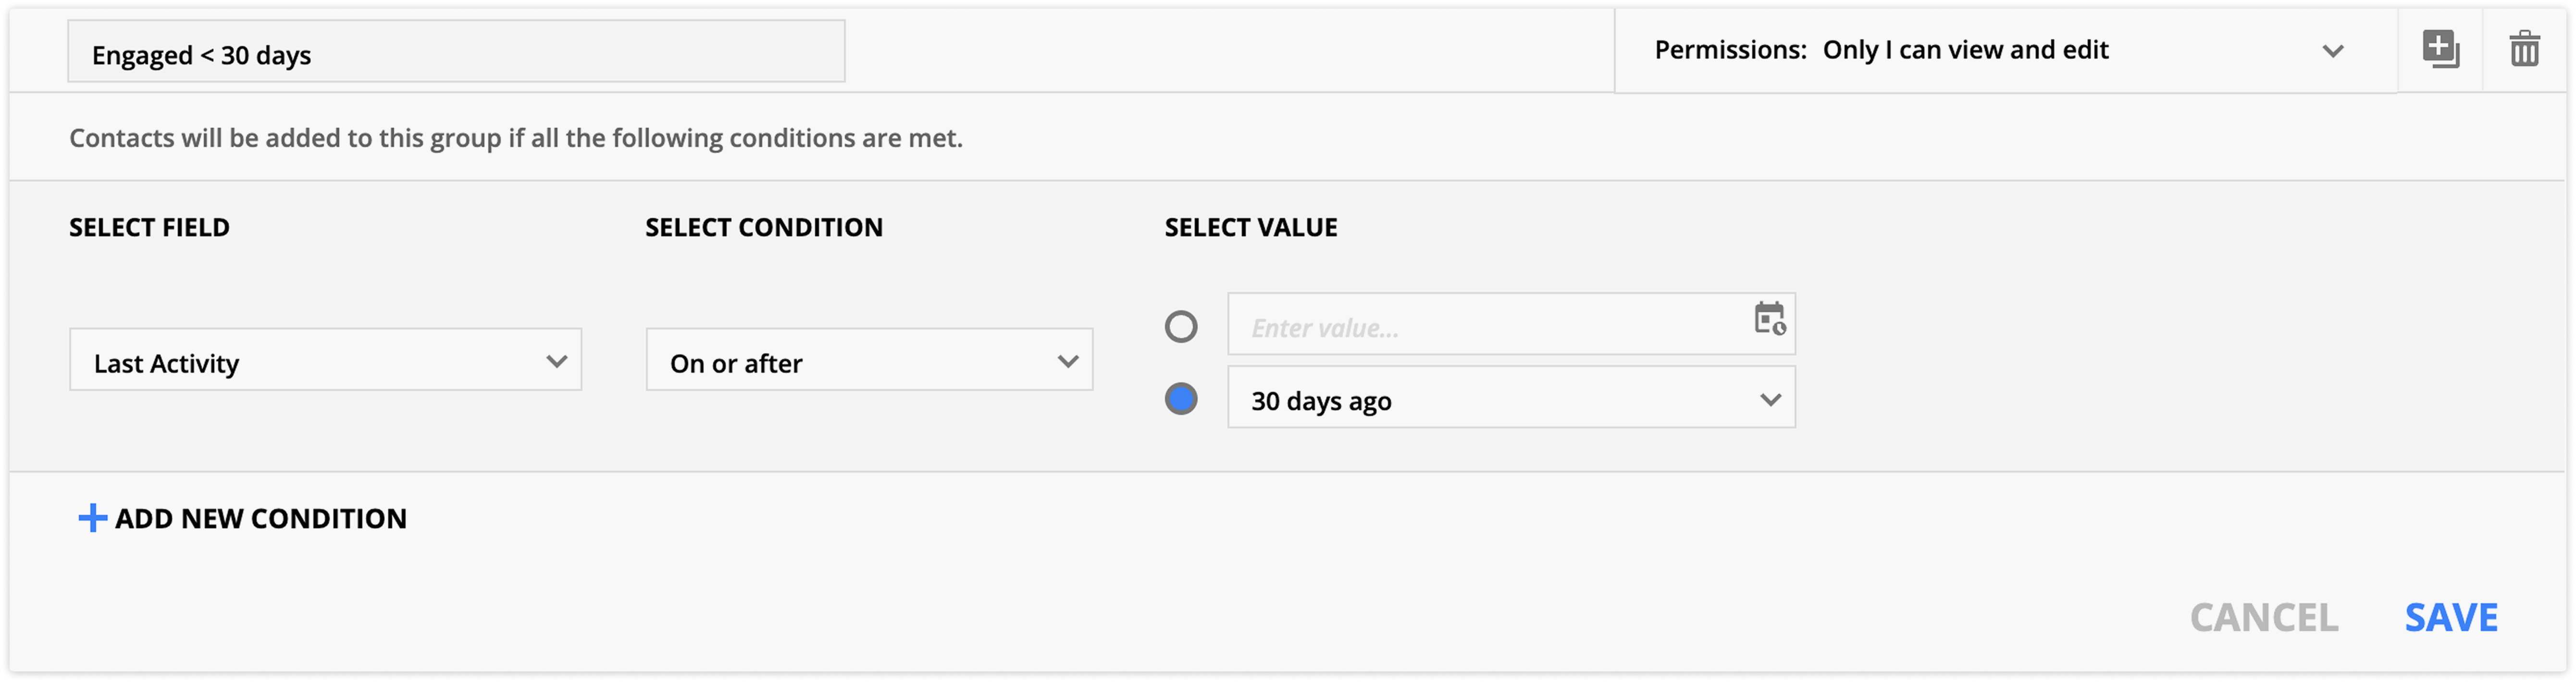The width and height of the screenshot is (2576, 682).
Task: Click the On or after chevron arrow
Action: pyautogui.click(x=1067, y=361)
